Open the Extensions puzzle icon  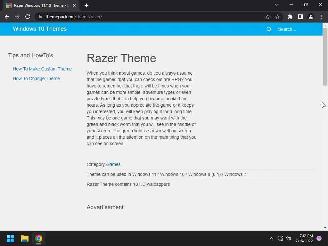290,17
